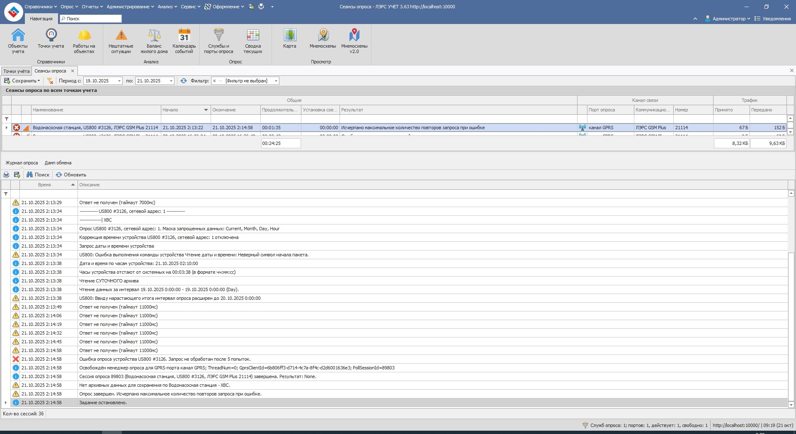The image size is (796, 434).
Task: Switch to Дамп обмена tab
Action: 58,163
